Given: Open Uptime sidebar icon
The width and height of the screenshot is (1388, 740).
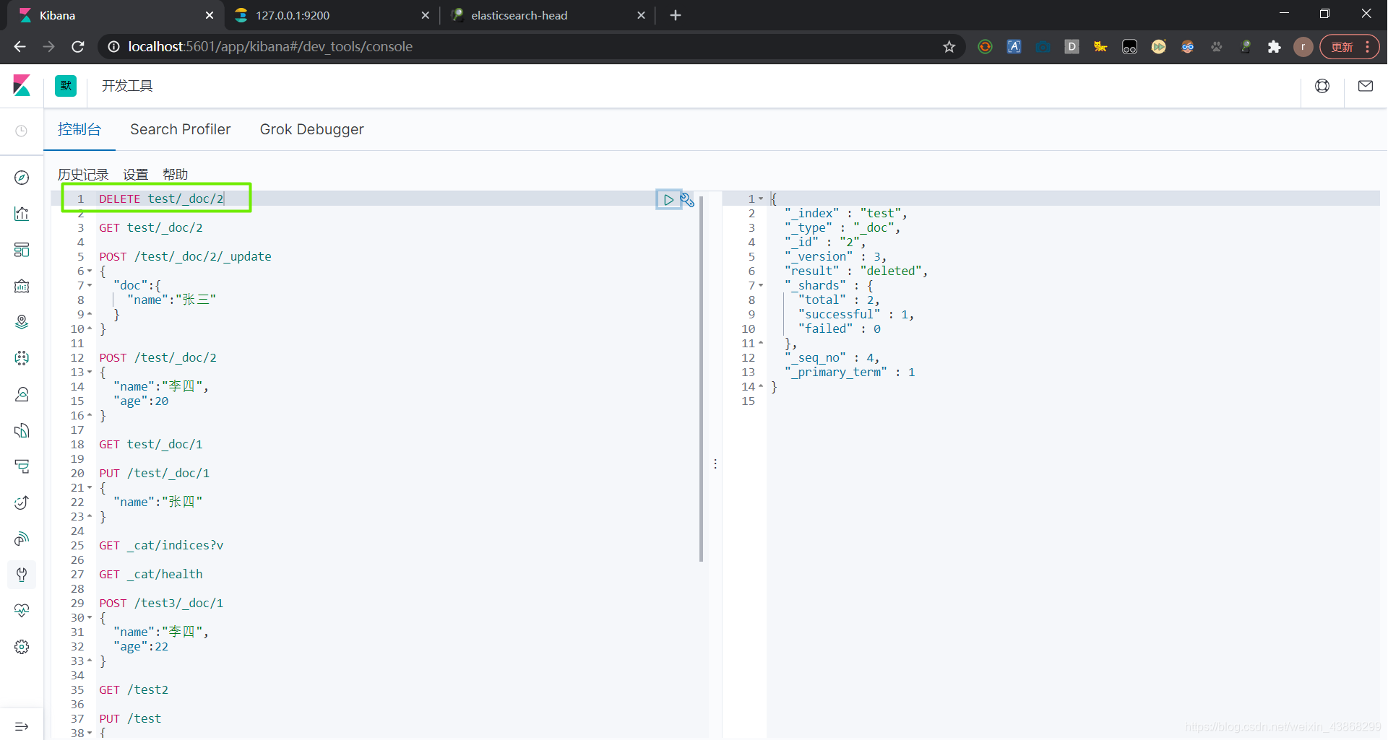Looking at the screenshot, I should click(x=22, y=502).
